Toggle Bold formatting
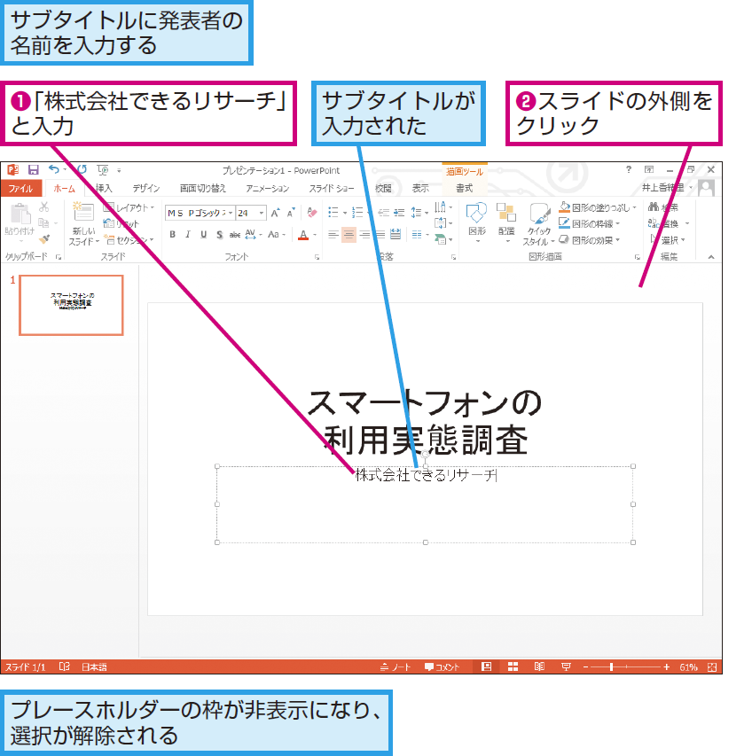Image resolution: width=752 pixels, height=756 pixels. pyautogui.click(x=172, y=235)
